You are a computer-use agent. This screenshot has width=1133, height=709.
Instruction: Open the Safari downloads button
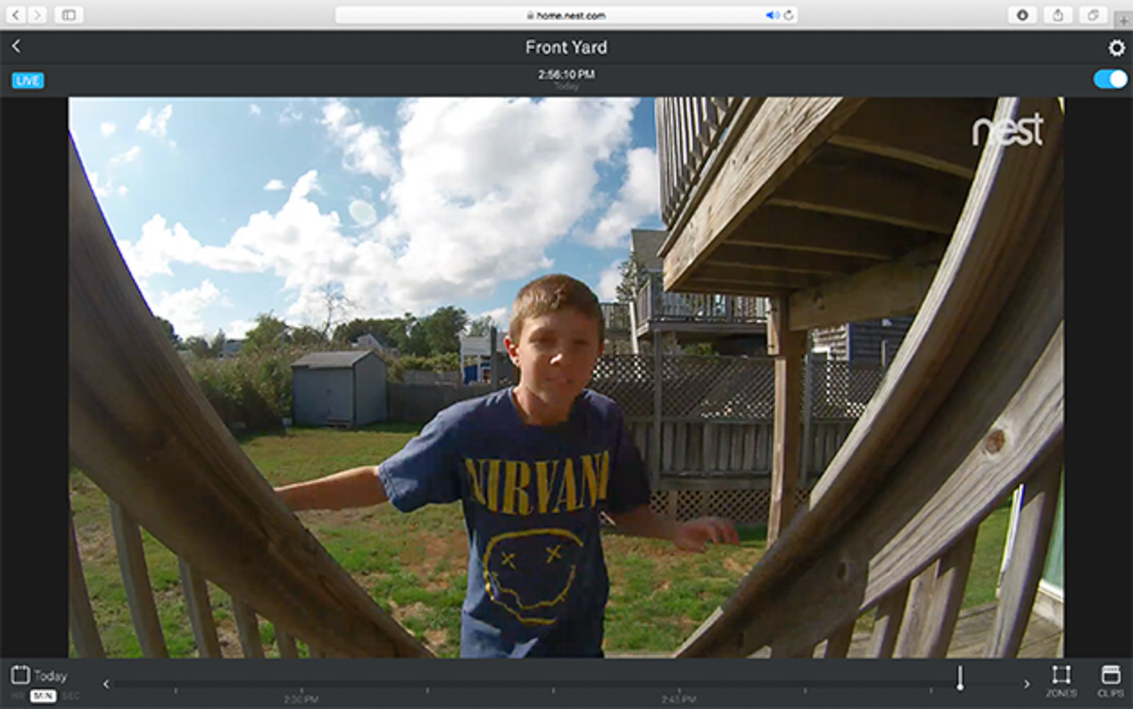tap(1023, 15)
